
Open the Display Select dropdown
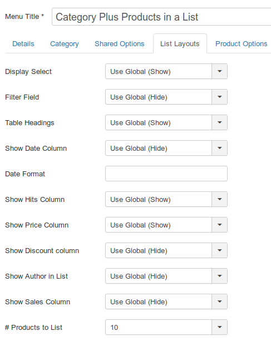(x=166, y=71)
